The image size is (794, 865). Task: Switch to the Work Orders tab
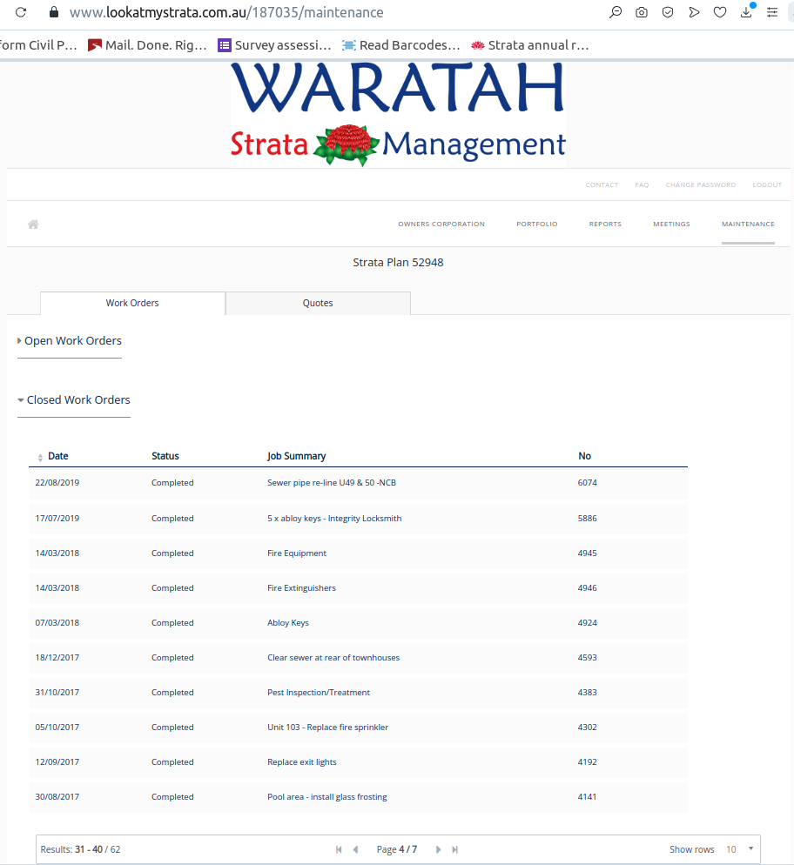132,303
